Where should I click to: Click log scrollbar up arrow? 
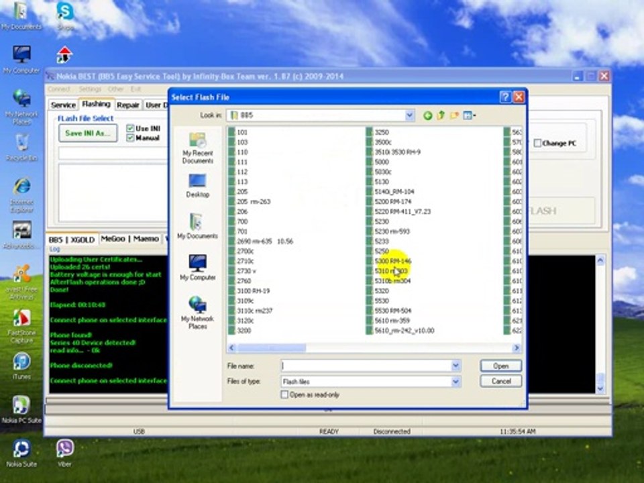pyautogui.click(x=600, y=260)
